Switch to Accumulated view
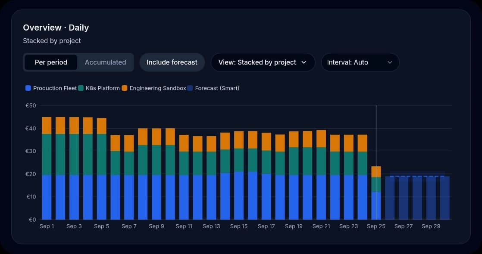This screenshot has height=254, width=482. pyautogui.click(x=106, y=62)
